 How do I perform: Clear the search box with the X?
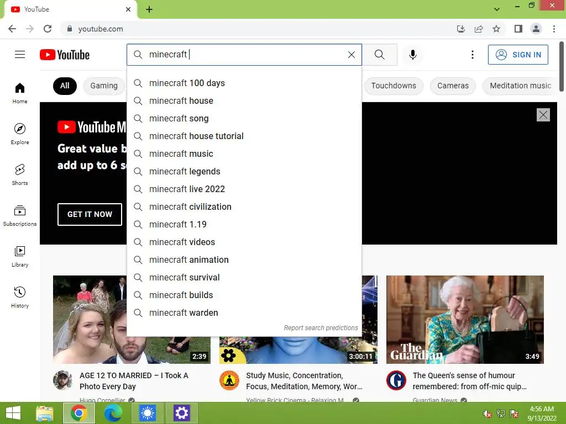[351, 55]
